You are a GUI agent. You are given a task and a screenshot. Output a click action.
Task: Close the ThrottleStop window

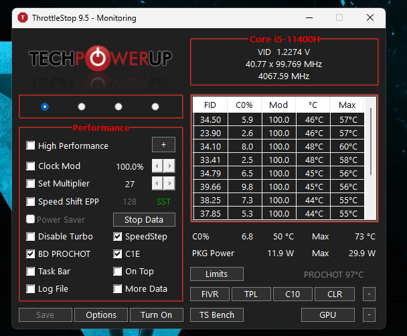(370, 17)
